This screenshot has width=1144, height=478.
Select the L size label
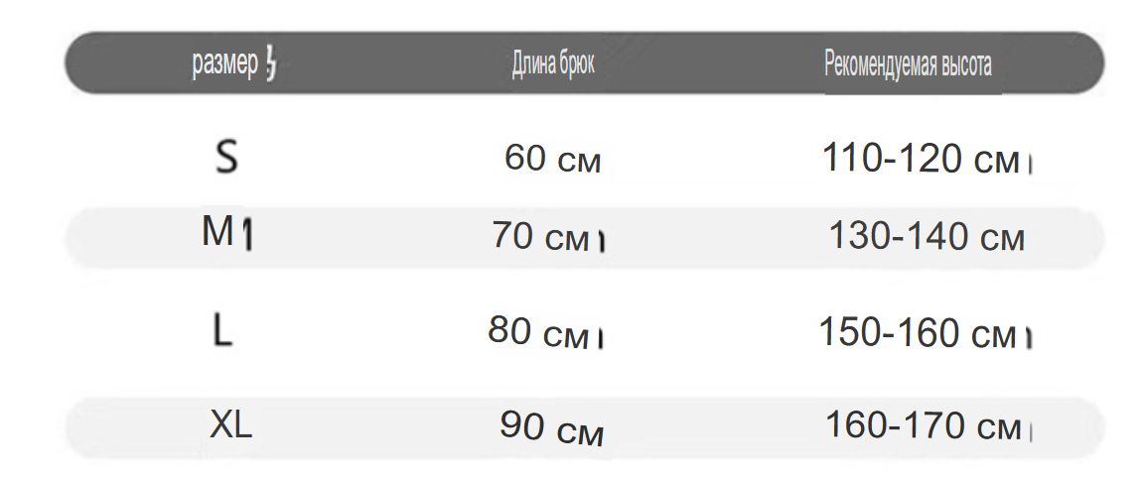[x=222, y=331]
